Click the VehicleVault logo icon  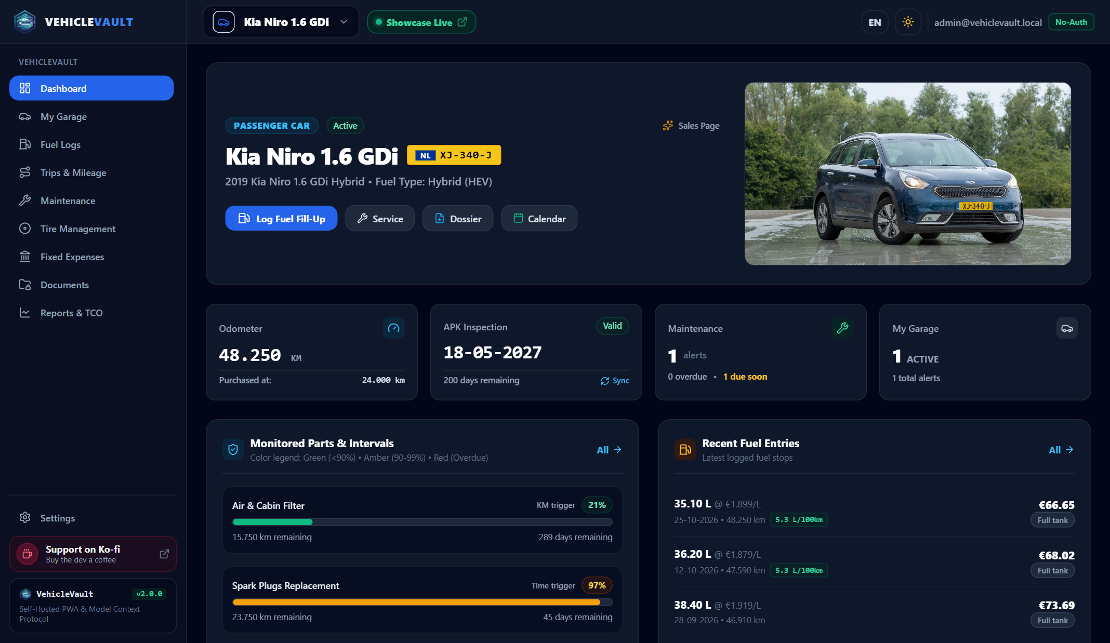[x=25, y=22]
